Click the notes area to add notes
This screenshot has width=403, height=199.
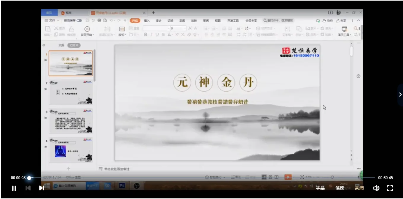pyautogui.click(x=117, y=169)
